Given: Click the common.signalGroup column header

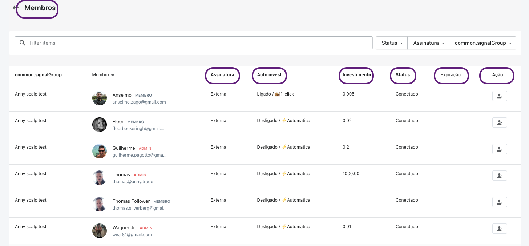Looking at the screenshot, I should 38,75.
